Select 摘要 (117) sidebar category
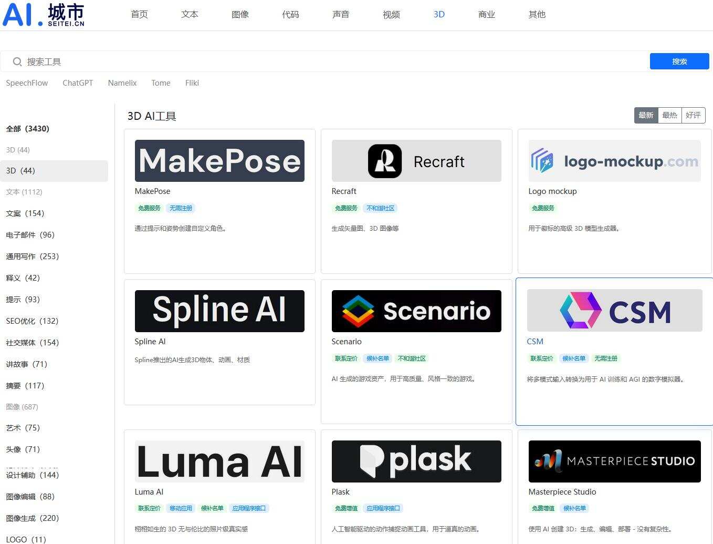713x544 pixels. (x=25, y=386)
